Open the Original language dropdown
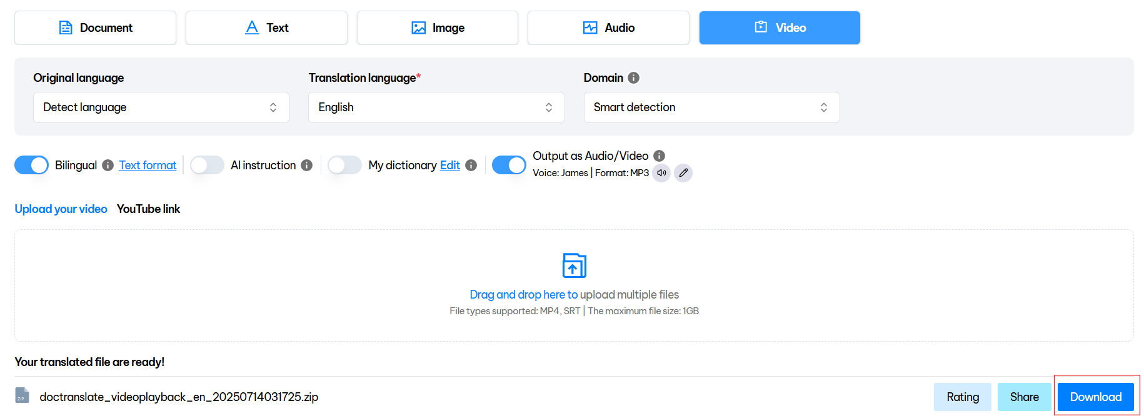The width and height of the screenshot is (1144, 416). [x=161, y=107]
